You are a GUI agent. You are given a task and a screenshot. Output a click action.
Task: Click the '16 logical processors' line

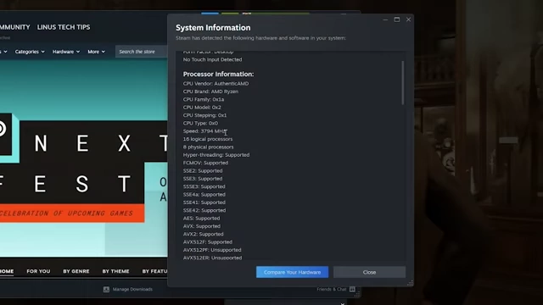click(208, 139)
